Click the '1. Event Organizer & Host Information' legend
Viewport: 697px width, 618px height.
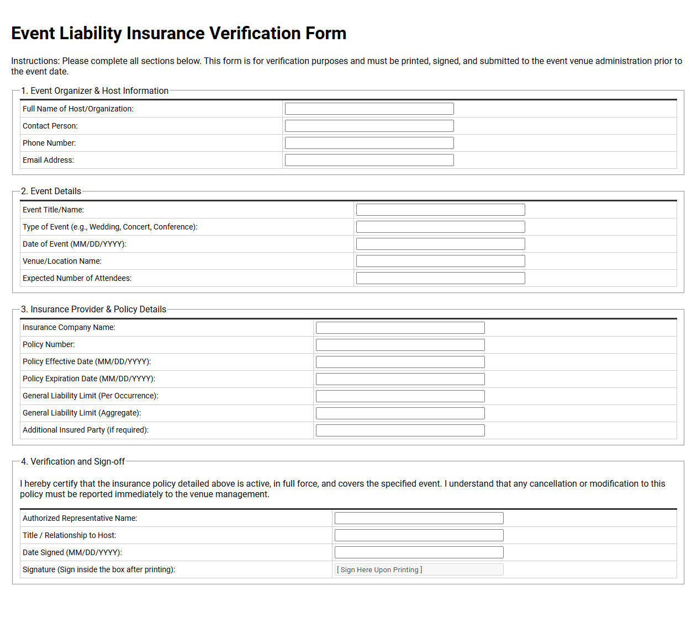94,90
